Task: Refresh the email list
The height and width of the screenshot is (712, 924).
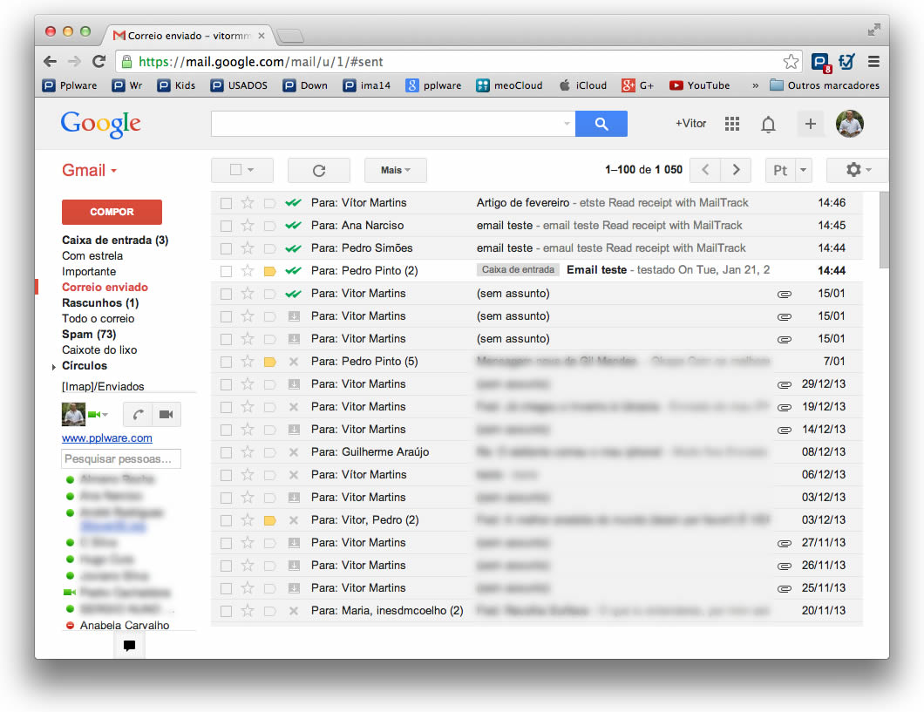Action: coord(318,170)
